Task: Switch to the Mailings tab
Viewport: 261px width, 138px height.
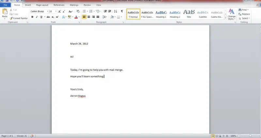Action: coord(74,5)
